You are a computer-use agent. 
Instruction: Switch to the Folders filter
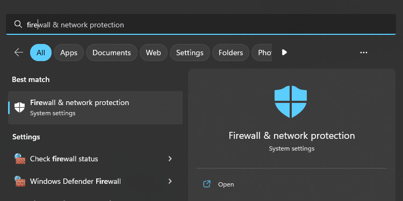coord(231,53)
